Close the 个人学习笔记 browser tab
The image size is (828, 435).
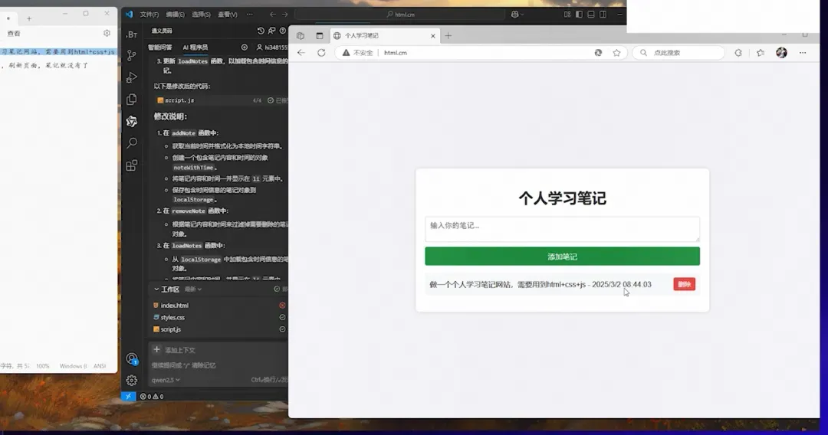tap(433, 36)
